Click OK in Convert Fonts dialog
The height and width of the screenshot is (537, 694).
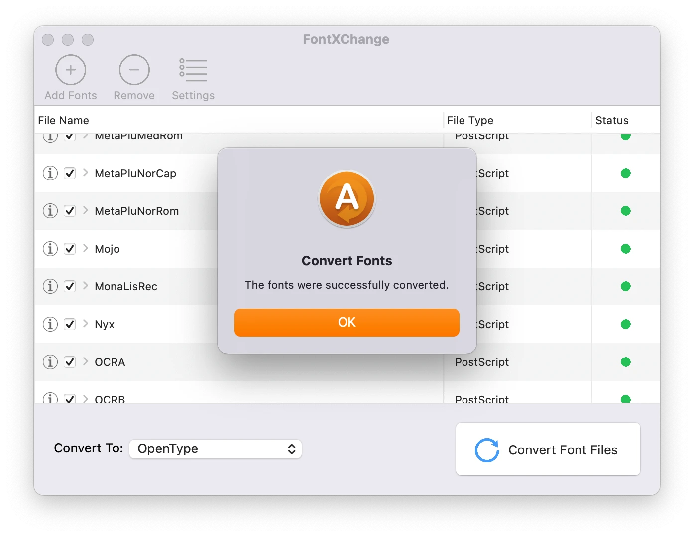click(347, 323)
